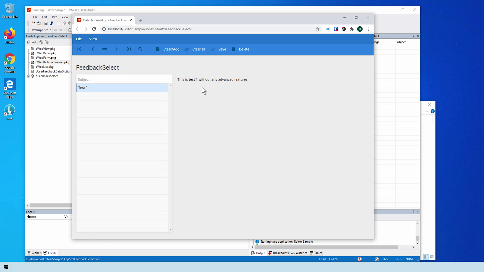This screenshot has height=272, width=484.
Task: Reload the browser page
Action: point(94,29)
